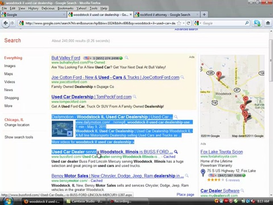Open Fox Lake Toyota Scion ad

[222, 152]
